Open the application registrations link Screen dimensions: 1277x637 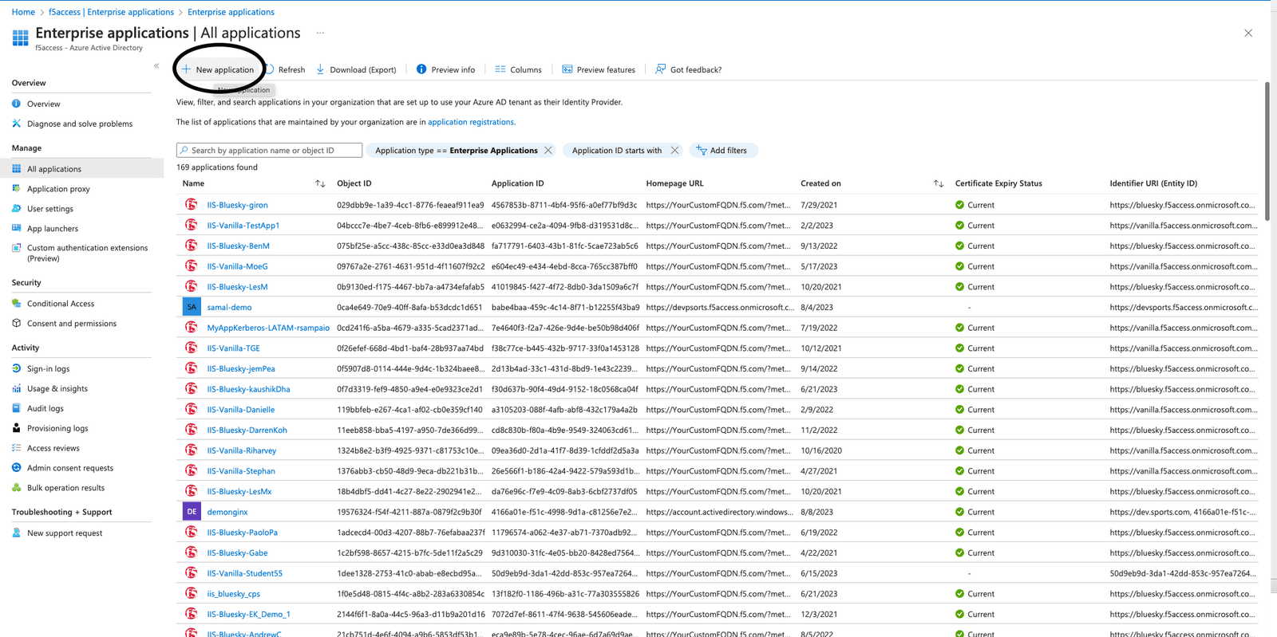click(470, 122)
